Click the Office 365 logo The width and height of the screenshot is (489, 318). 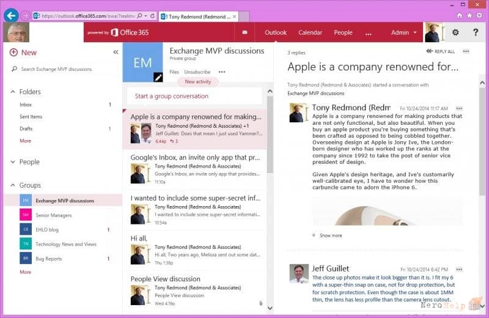click(130, 32)
